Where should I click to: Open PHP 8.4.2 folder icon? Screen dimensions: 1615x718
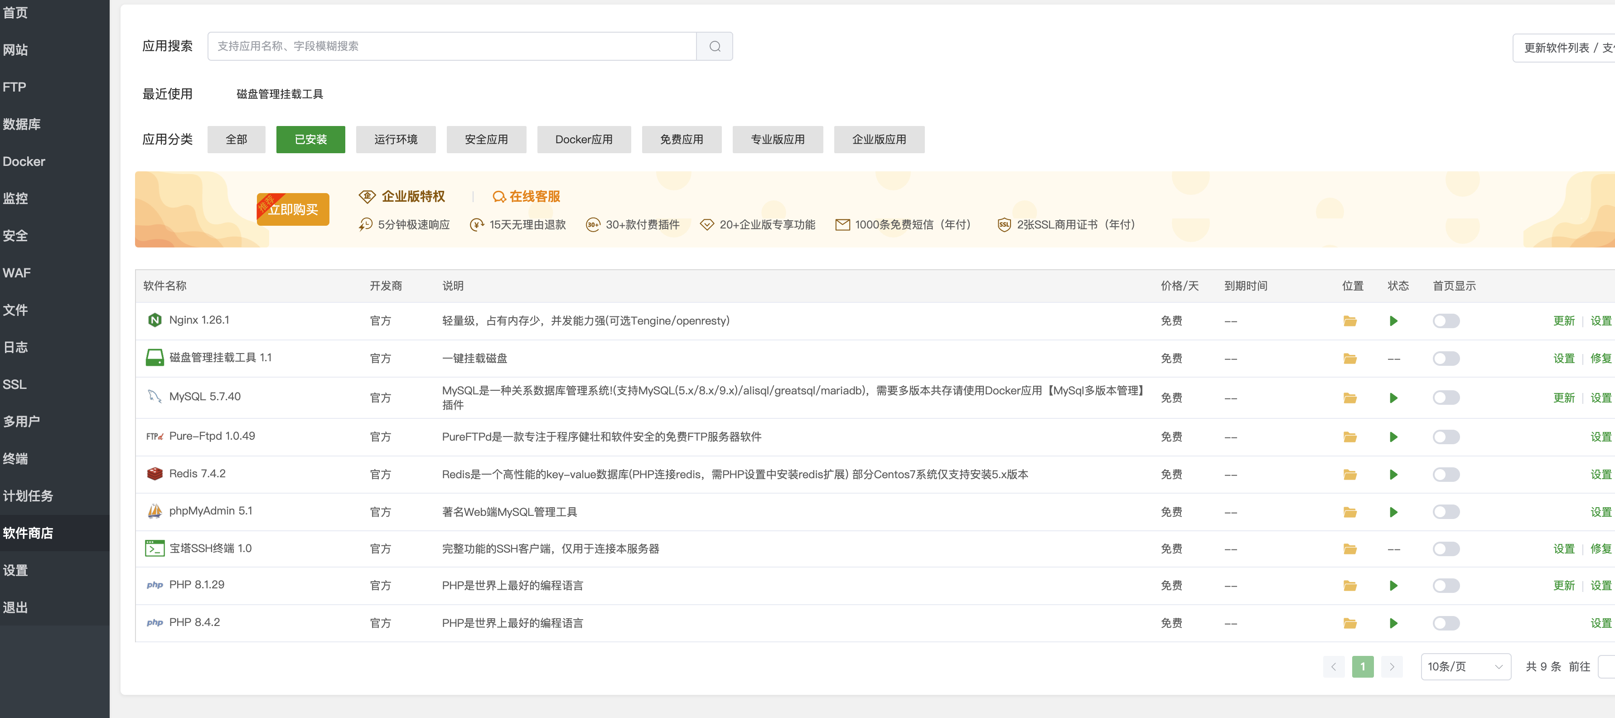pyautogui.click(x=1350, y=623)
